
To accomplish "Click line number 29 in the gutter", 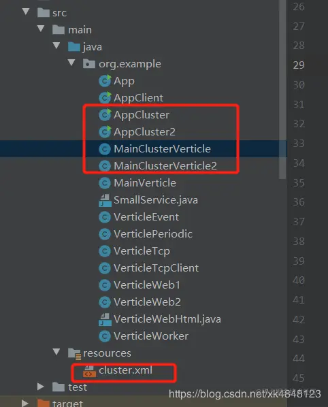I will pos(299,65).
